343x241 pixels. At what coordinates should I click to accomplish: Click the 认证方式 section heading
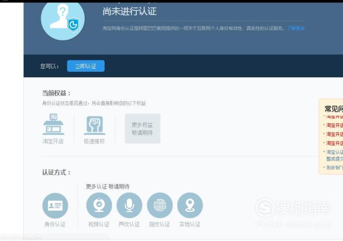(56, 172)
